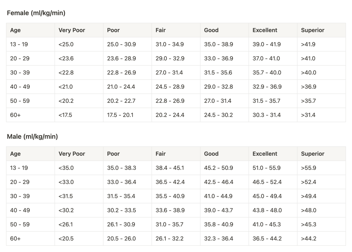This screenshot has width=352, height=252.
Task: Click the Superior header in Male table
Action: click(x=312, y=154)
